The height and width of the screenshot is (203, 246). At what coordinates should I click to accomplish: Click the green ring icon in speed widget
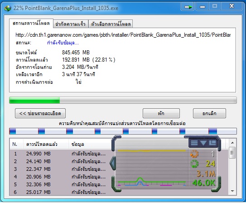(x=194, y=164)
